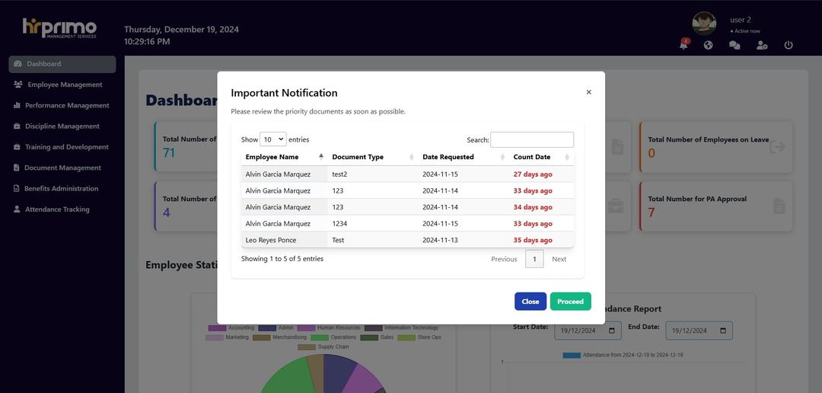Viewport: 822px width, 393px height.
Task: Click the Employees on Leave exit icon
Action: click(x=777, y=147)
